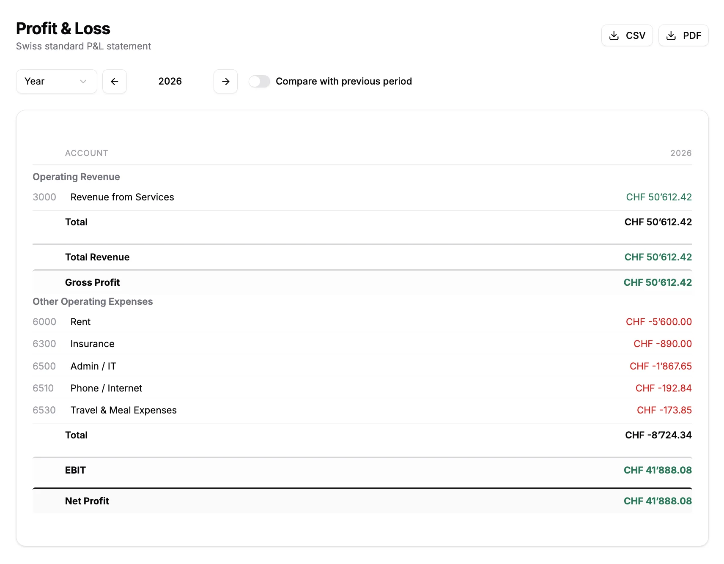Click the PDF download icon
This screenshot has height=564, width=724.
[x=671, y=36]
